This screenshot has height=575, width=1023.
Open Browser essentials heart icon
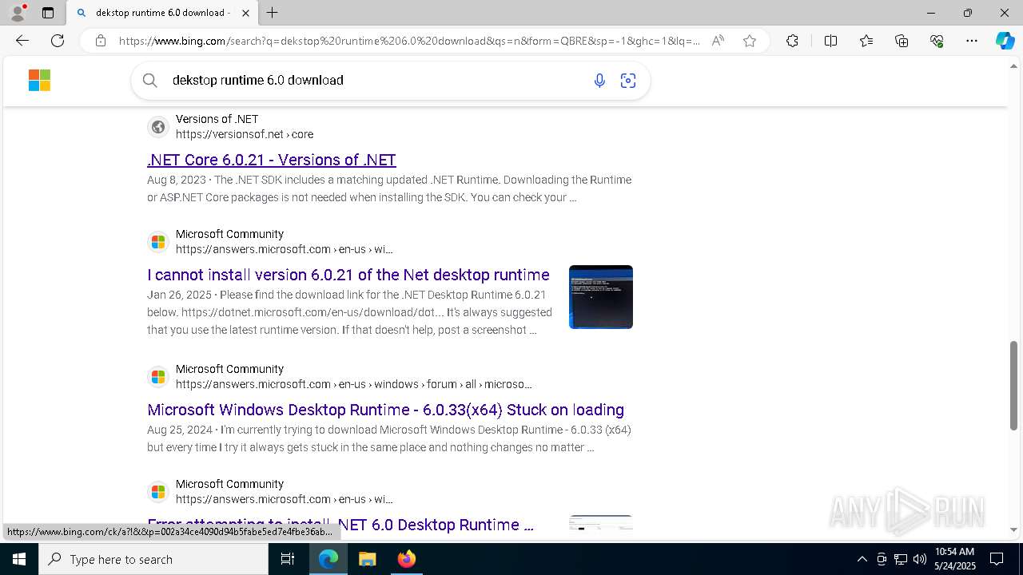pyautogui.click(x=937, y=41)
